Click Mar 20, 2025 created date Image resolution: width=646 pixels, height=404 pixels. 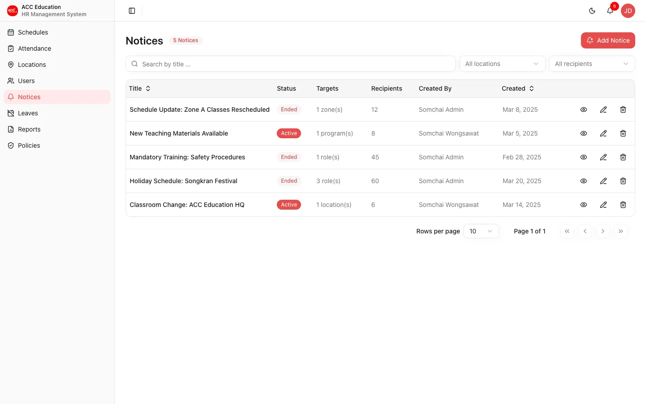[522, 181]
